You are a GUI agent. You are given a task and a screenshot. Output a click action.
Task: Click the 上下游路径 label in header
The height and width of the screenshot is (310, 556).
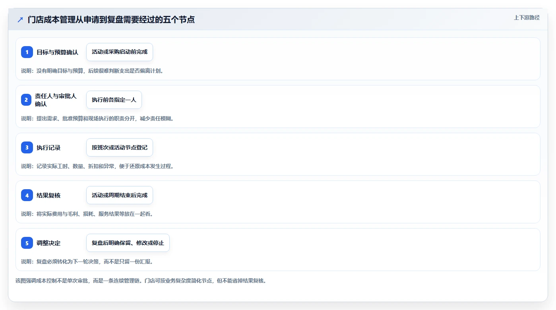[527, 17]
